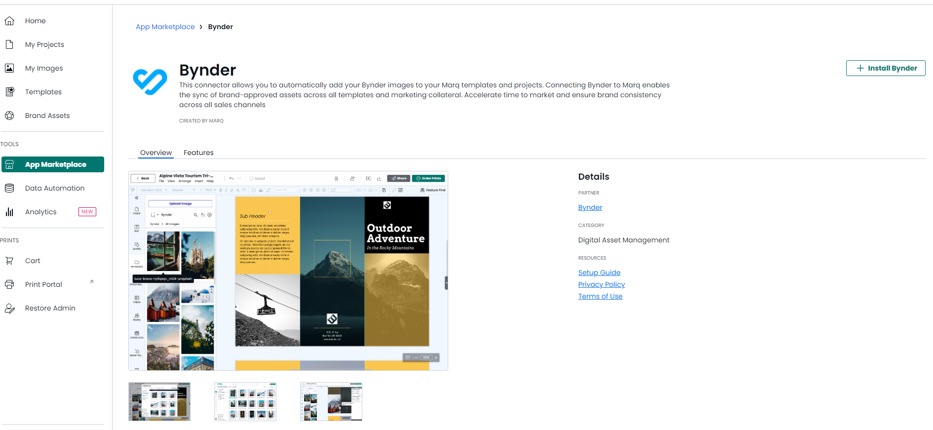Click 'Digital Asset Management' category text
933x430 pixels.
(x=623, y=240)
